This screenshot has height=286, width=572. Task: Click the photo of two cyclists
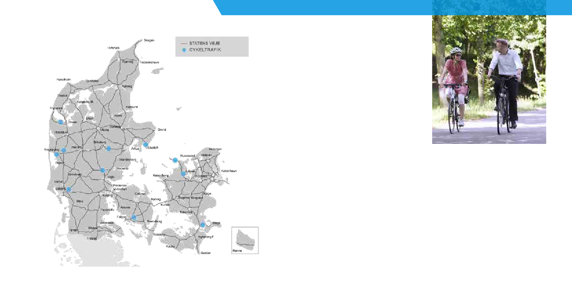pyautogui.click(x=489, y=80)
